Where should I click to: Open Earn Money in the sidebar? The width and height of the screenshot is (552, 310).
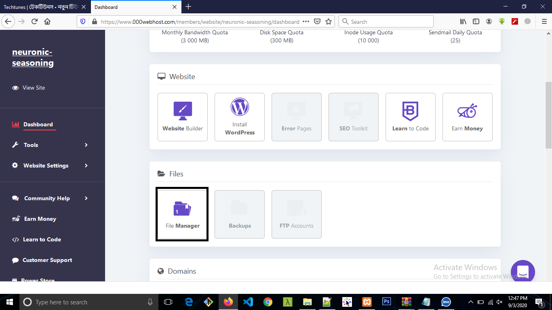34,219
